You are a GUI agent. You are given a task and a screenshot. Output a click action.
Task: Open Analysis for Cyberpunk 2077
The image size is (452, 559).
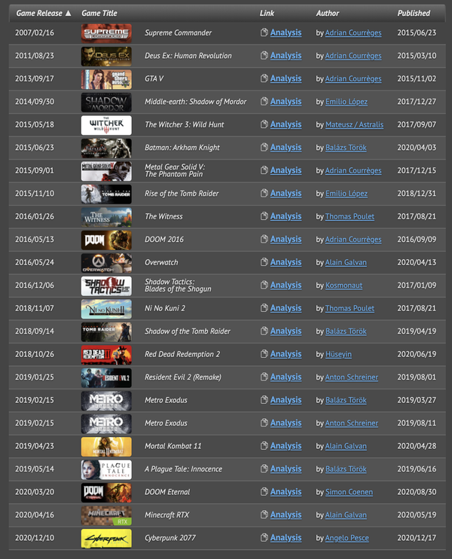(x=286, y=538)
